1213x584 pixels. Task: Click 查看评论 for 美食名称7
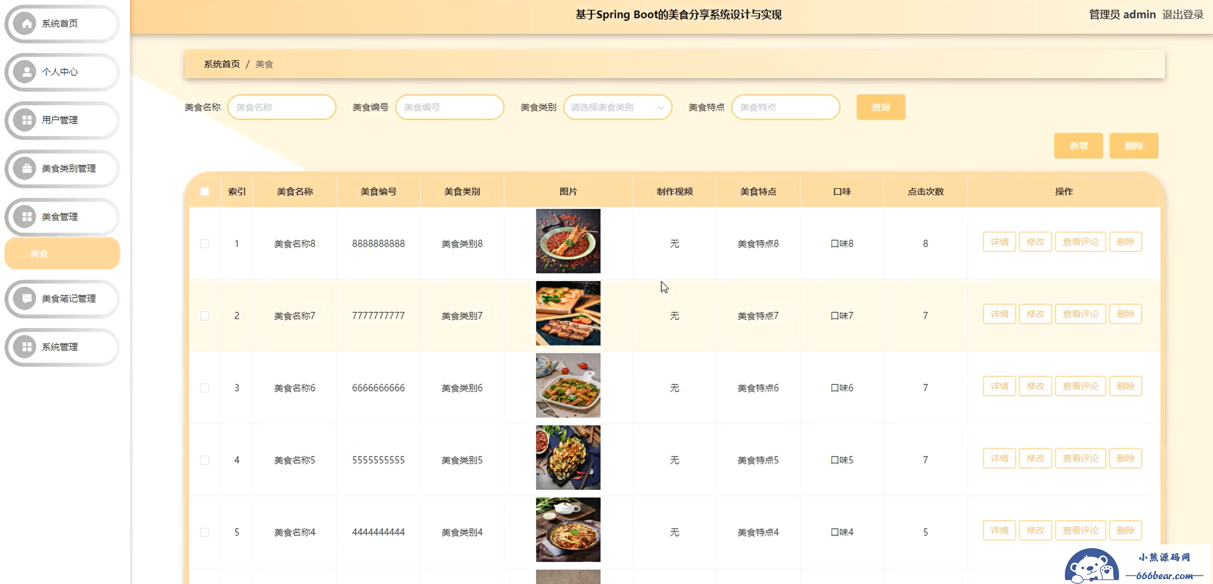[1080, 314]
